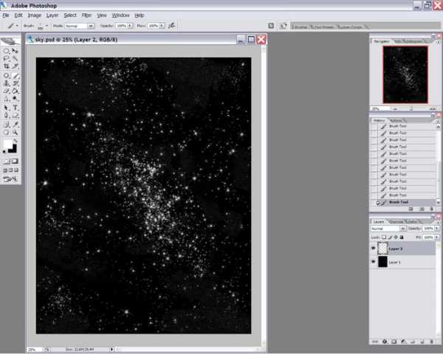Viewport: 443px width, 354px height.
Task: Enable the airbrush option icon
Action: [x=172, y=25]
